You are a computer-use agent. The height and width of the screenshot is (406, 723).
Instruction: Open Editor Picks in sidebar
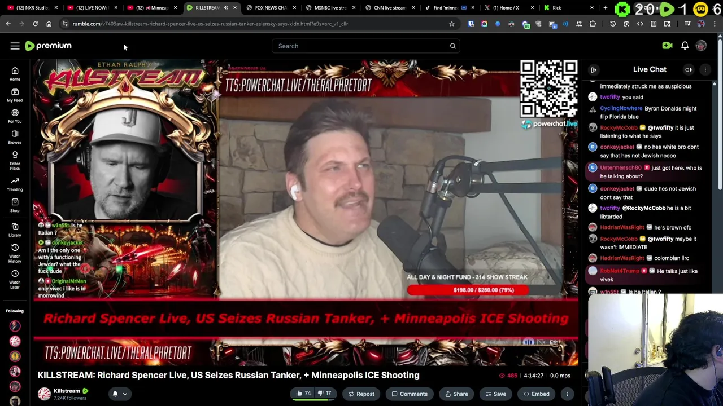[15, 161]
